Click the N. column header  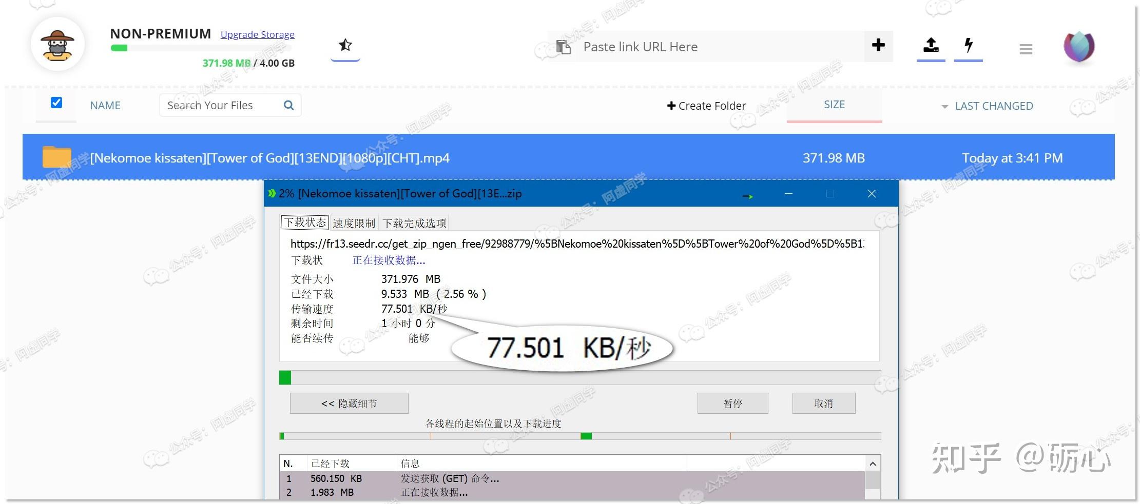294,463
